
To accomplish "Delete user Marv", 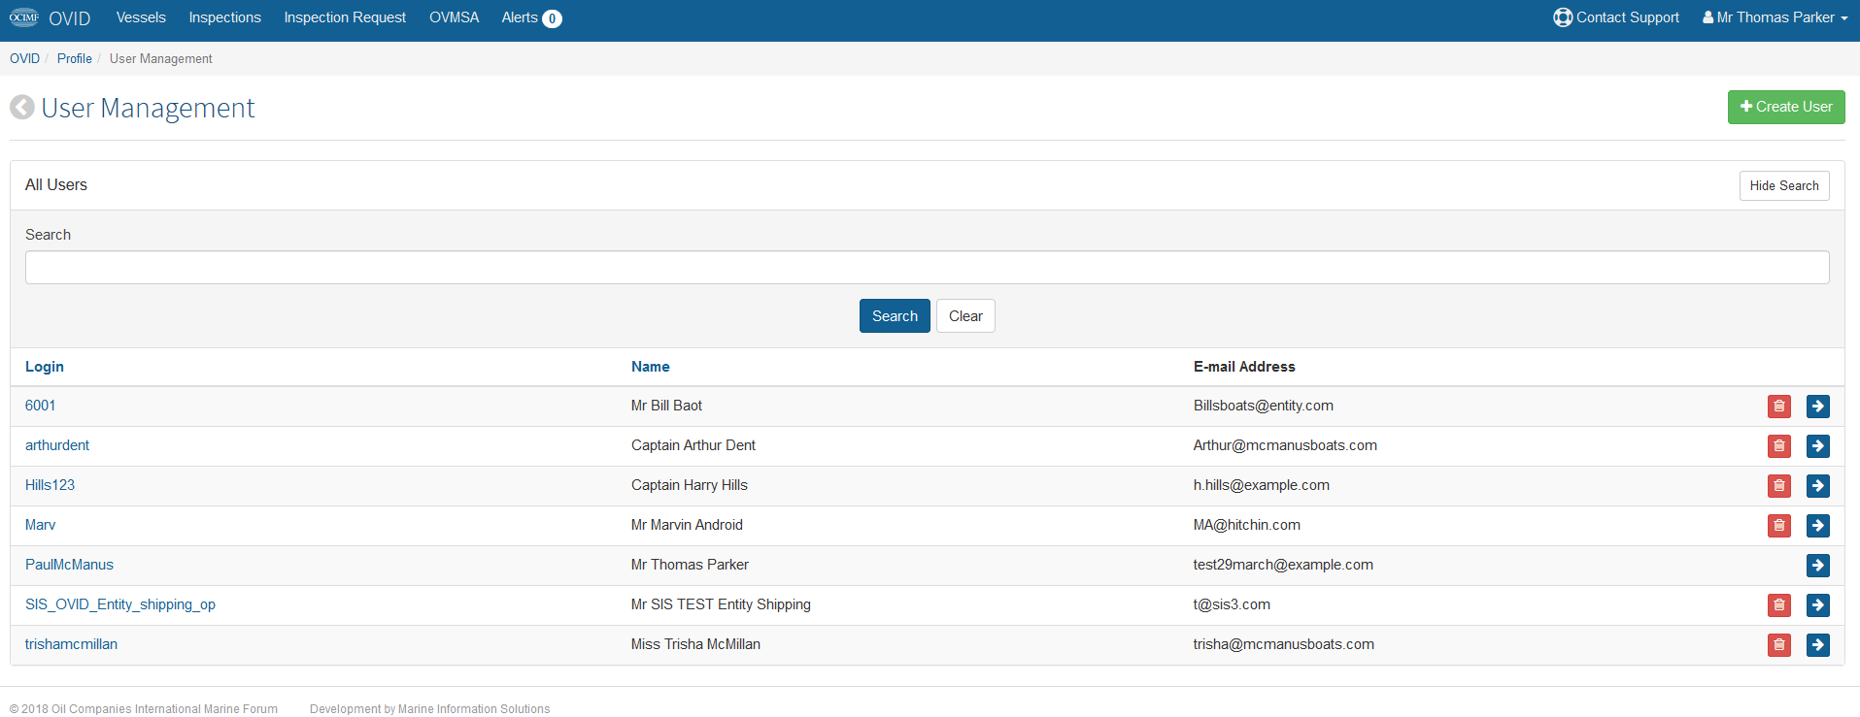I will pos(1778,526).
